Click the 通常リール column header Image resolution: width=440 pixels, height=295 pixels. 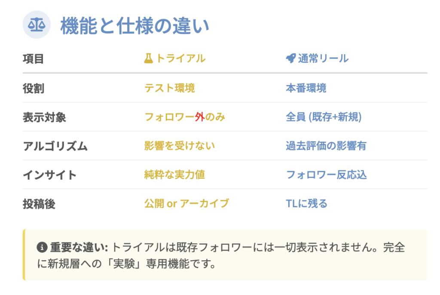click(323, 58)
